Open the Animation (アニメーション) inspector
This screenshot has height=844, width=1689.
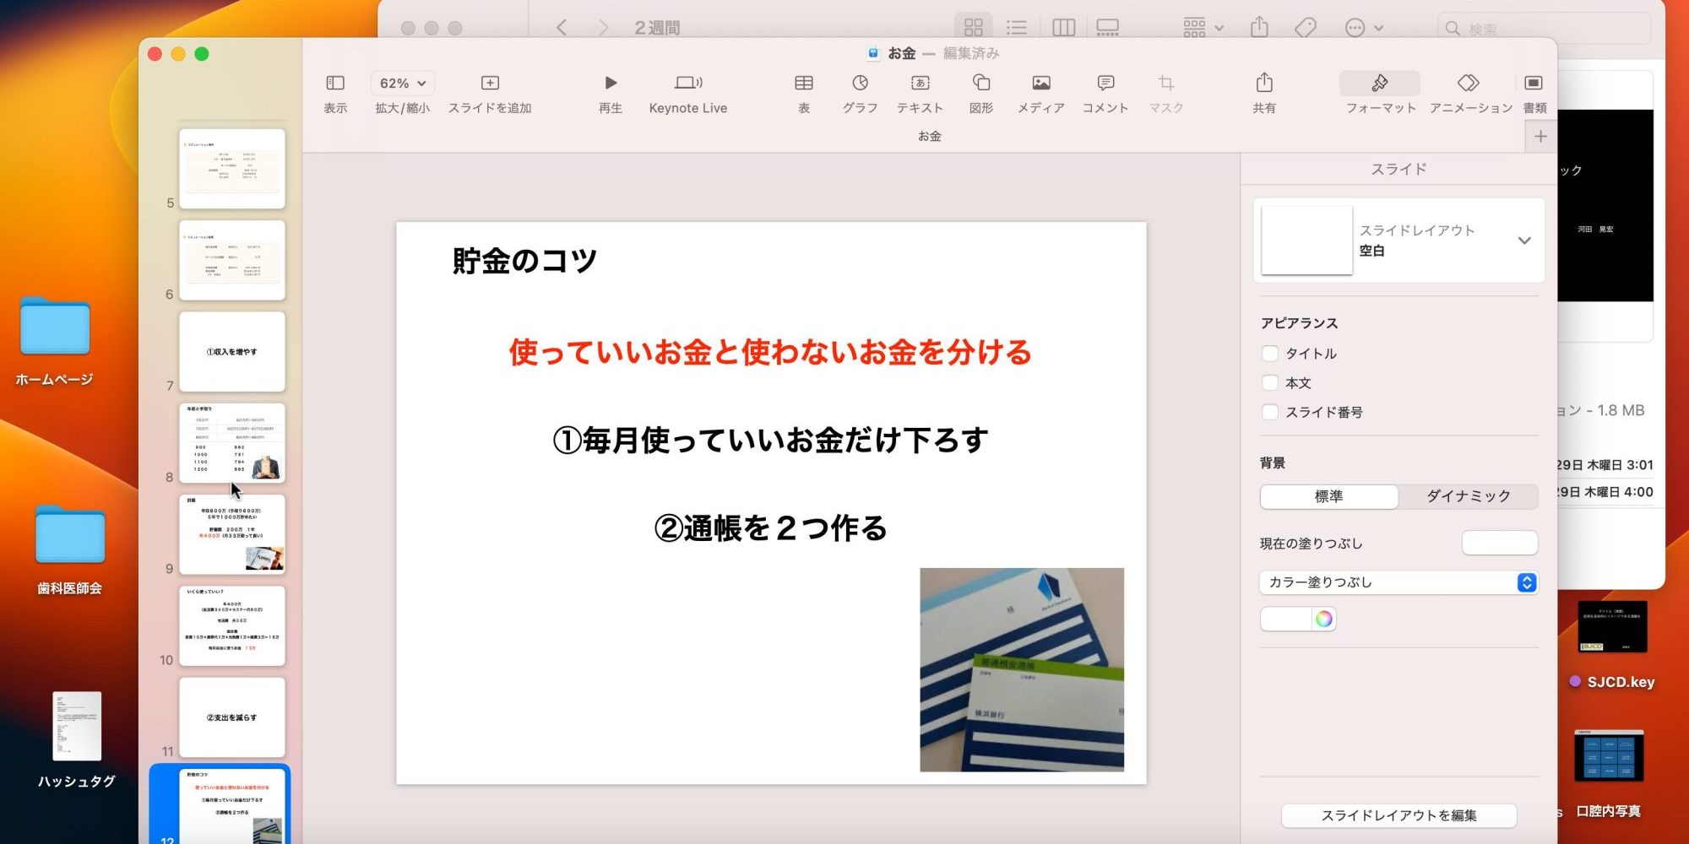click(x=1469, y=83)
